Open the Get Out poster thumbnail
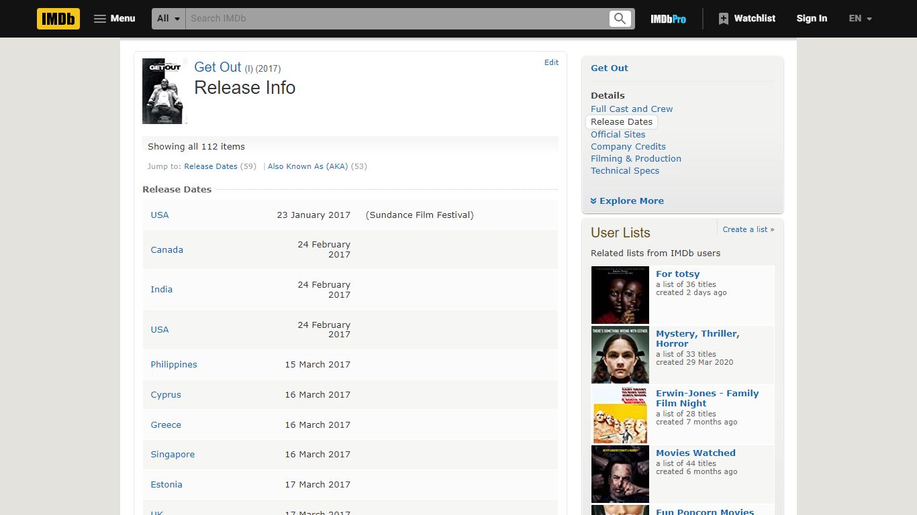917x515 pixels. (163, 91)
